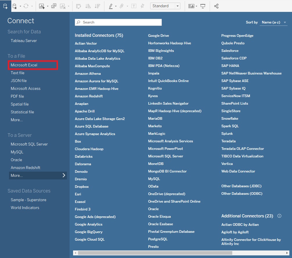Click the connector Search field
292x258 pixels.
pos(118,22)
